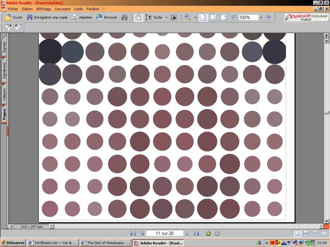The image size is (330, 247).
Task: Jump to the last page
Action: [x=196, y=233]
